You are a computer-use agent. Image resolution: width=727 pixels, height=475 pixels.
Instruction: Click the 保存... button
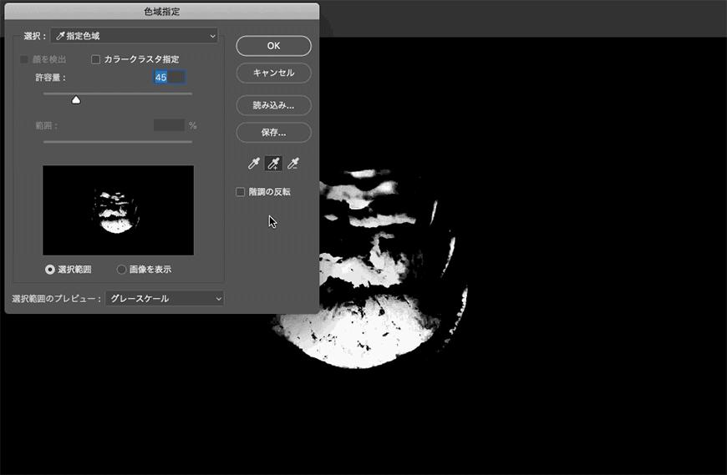pos(273,132)
